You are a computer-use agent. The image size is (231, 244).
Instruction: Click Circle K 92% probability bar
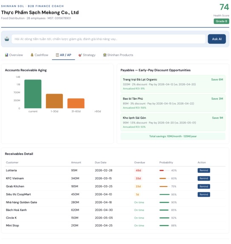(x=165, y=218)
